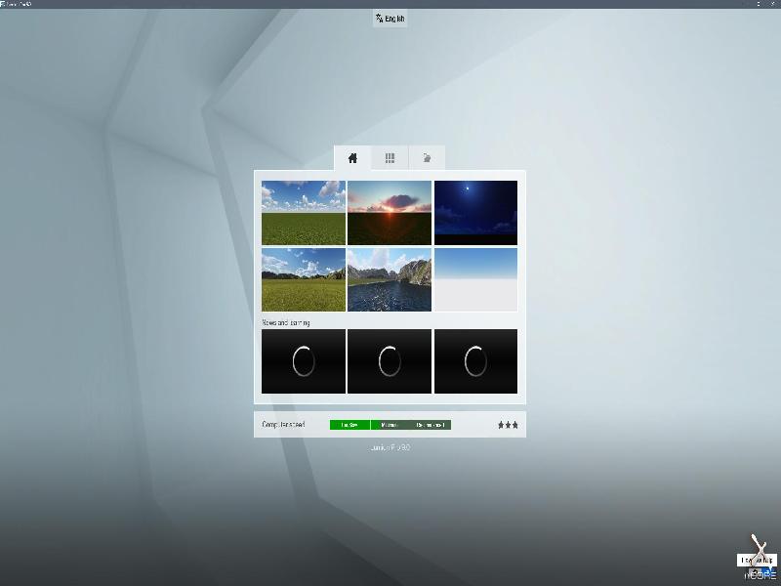Switch to the Home start tab
The image size is (781, 586).
[352, 158]
